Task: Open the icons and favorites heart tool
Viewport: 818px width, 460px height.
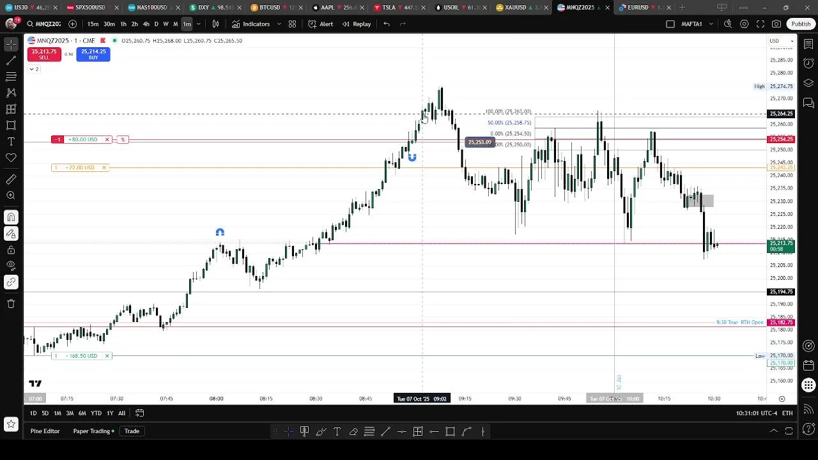Action: pos(11,157)
